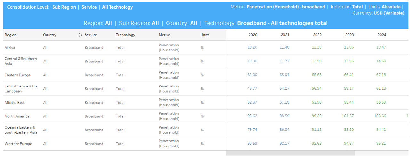Select the Eastern Europe row label
Screen dimensions: 410x158
coord(18,75)
